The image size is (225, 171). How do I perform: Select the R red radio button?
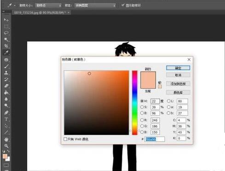click(x=142, y=120)
